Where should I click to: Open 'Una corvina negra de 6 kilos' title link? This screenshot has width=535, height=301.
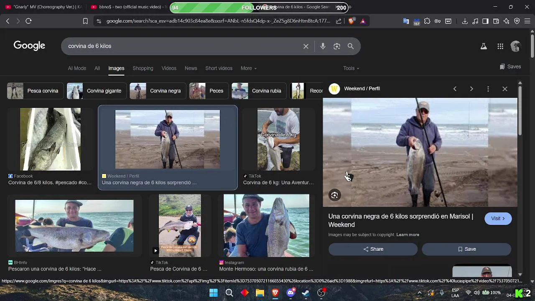tap(400, 220)
